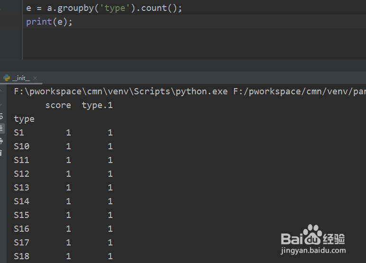Click the S10 row label in output

pos(21,146)
